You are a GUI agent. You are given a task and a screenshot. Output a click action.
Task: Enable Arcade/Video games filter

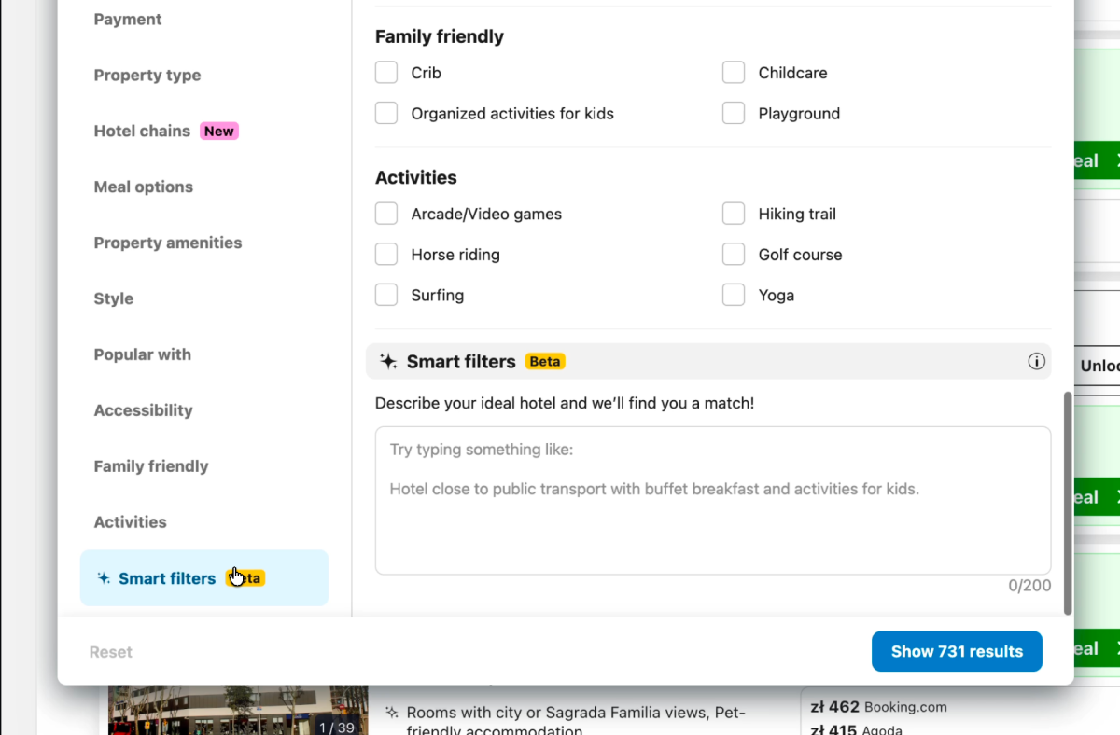click(386, 214)
